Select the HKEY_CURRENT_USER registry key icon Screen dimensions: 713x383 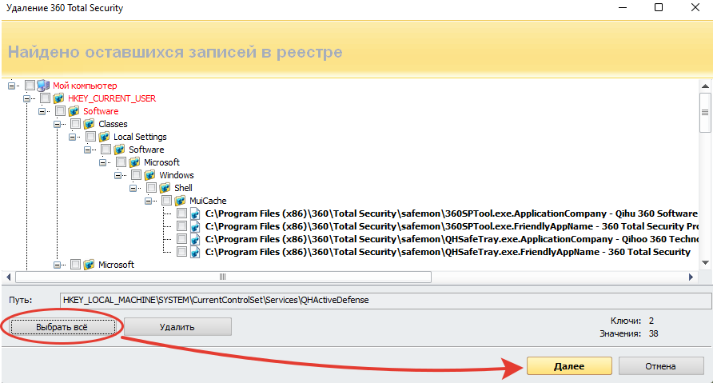tap(58, 98)
